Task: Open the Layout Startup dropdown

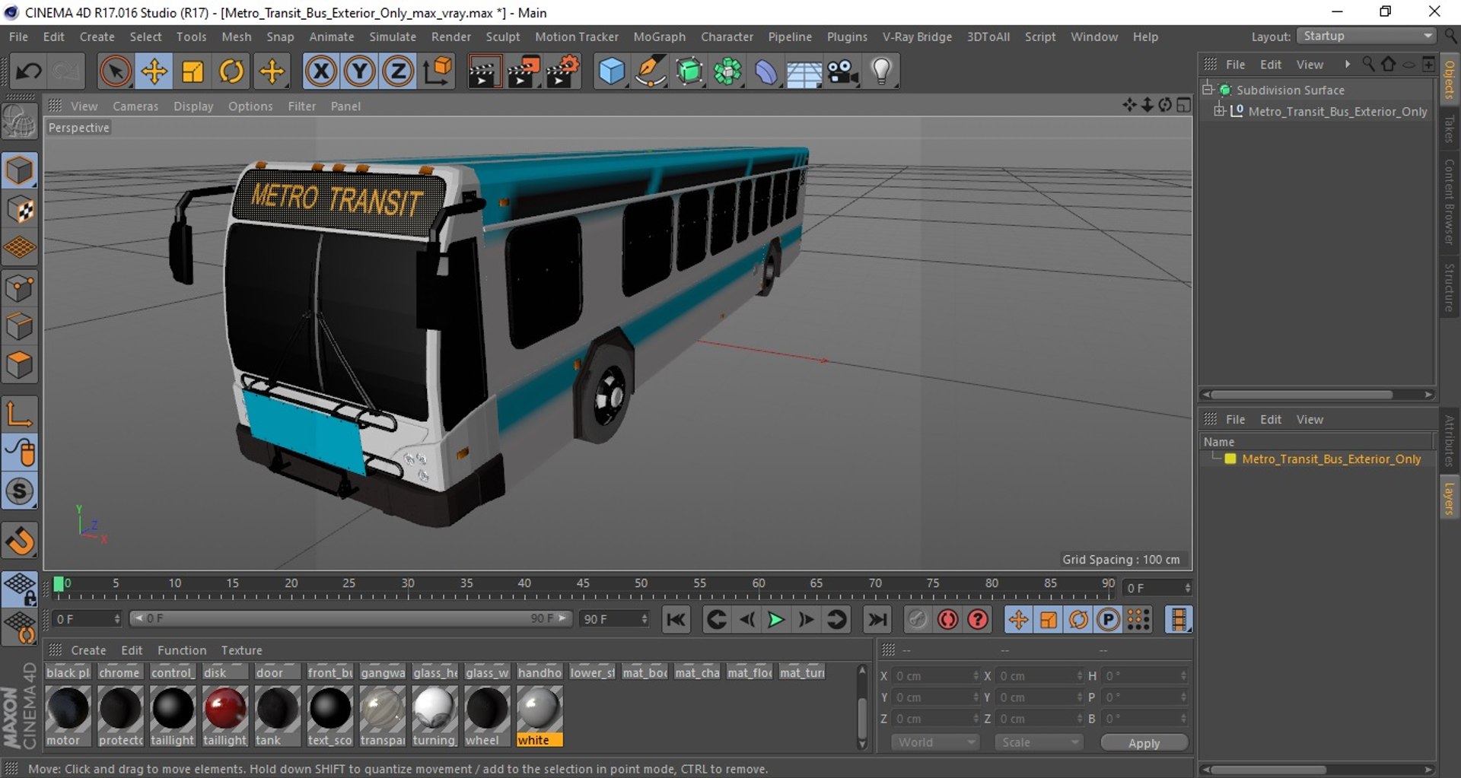Action: click(x=1367, y=37)
